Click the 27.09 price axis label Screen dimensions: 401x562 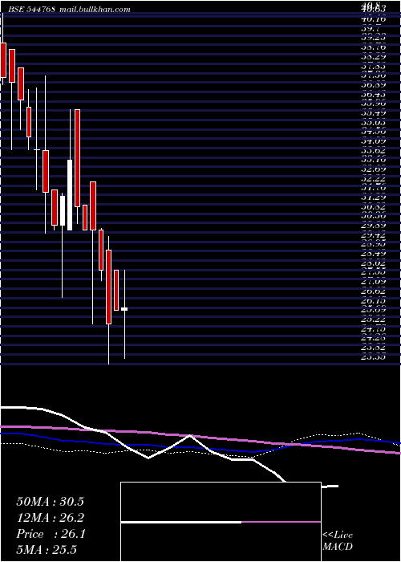[375, 283]
